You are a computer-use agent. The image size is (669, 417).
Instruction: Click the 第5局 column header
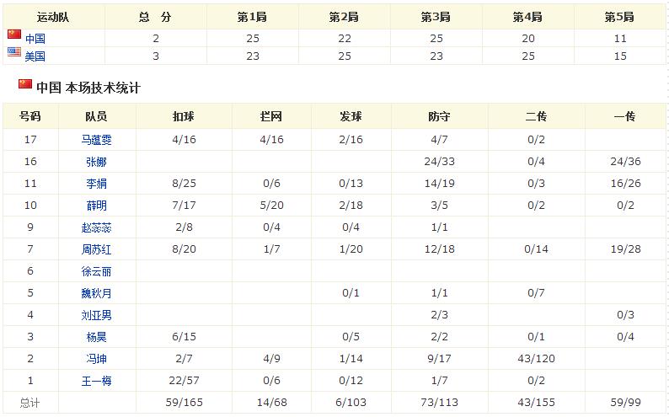point(619,17)
